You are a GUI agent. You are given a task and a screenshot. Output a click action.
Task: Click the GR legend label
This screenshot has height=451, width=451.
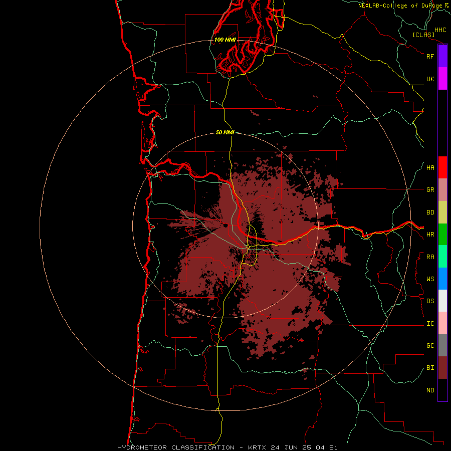click(430, 190)
